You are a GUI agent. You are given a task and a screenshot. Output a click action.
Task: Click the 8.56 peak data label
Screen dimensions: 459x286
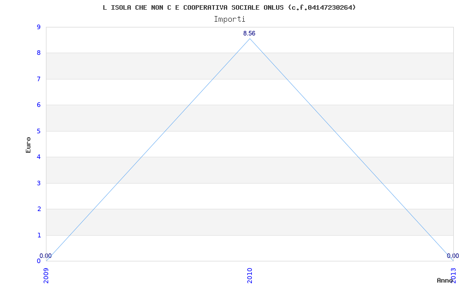click(250, 33)
